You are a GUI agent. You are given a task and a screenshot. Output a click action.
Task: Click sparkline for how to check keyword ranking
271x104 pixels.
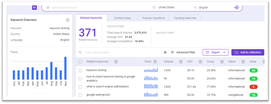point(151,78)
